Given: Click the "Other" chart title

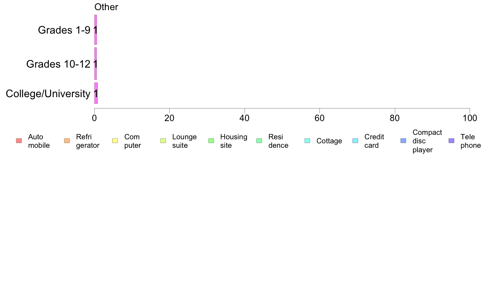Looking at the screenshot, I should (x=106, y=7).
